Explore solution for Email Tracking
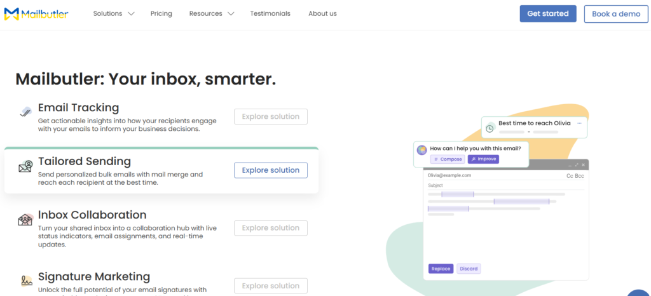Viewport: 651px width, 296px height. (x=271, y=116)
